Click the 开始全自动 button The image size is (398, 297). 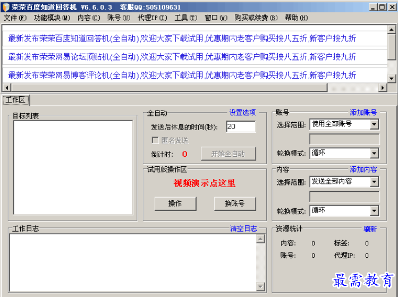[228, 154]
